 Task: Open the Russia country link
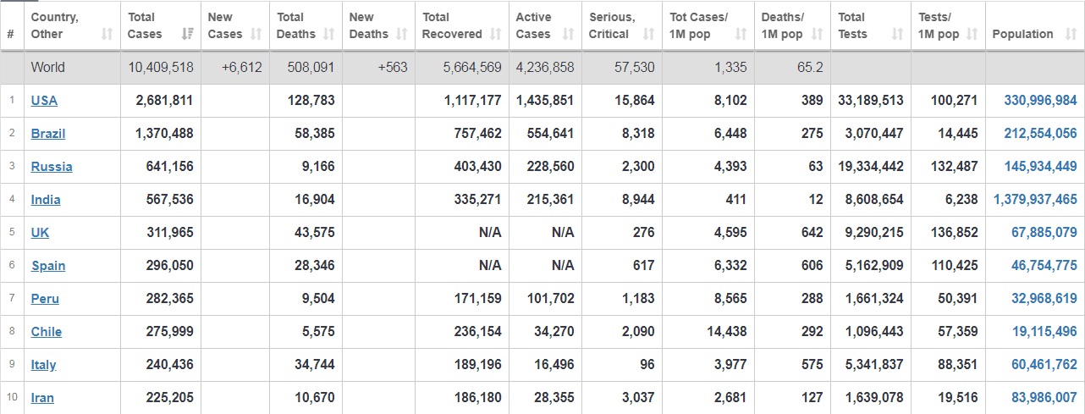click(52, 166)
